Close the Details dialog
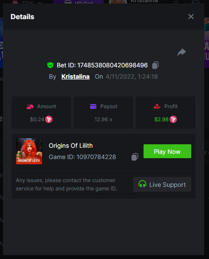The width and height of the screenshot is (209, 259). [x=191, y=17]
